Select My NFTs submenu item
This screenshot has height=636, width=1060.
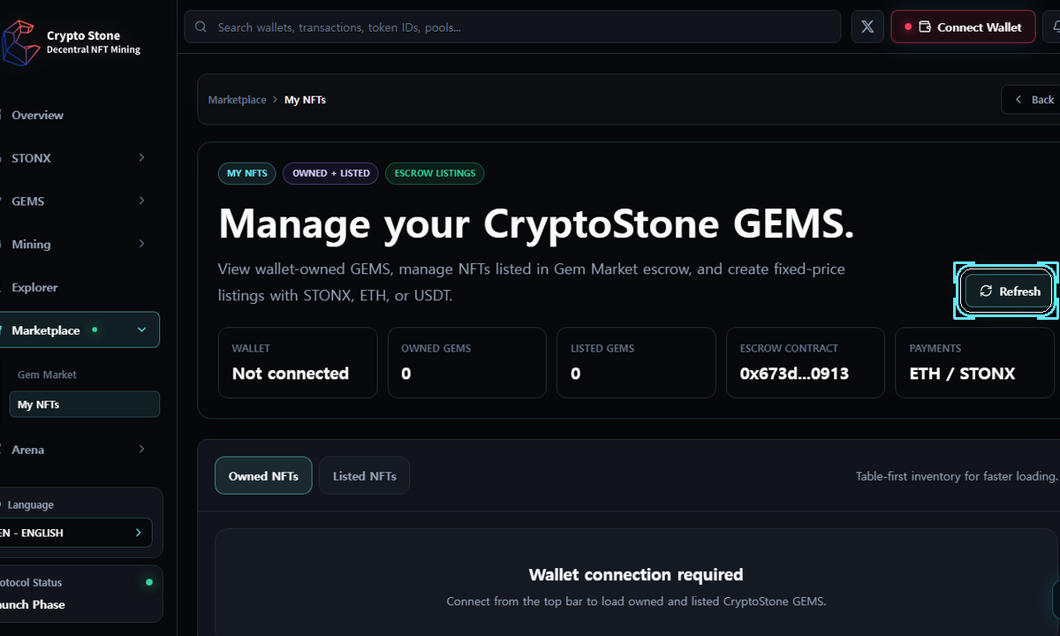pos(85,405)
